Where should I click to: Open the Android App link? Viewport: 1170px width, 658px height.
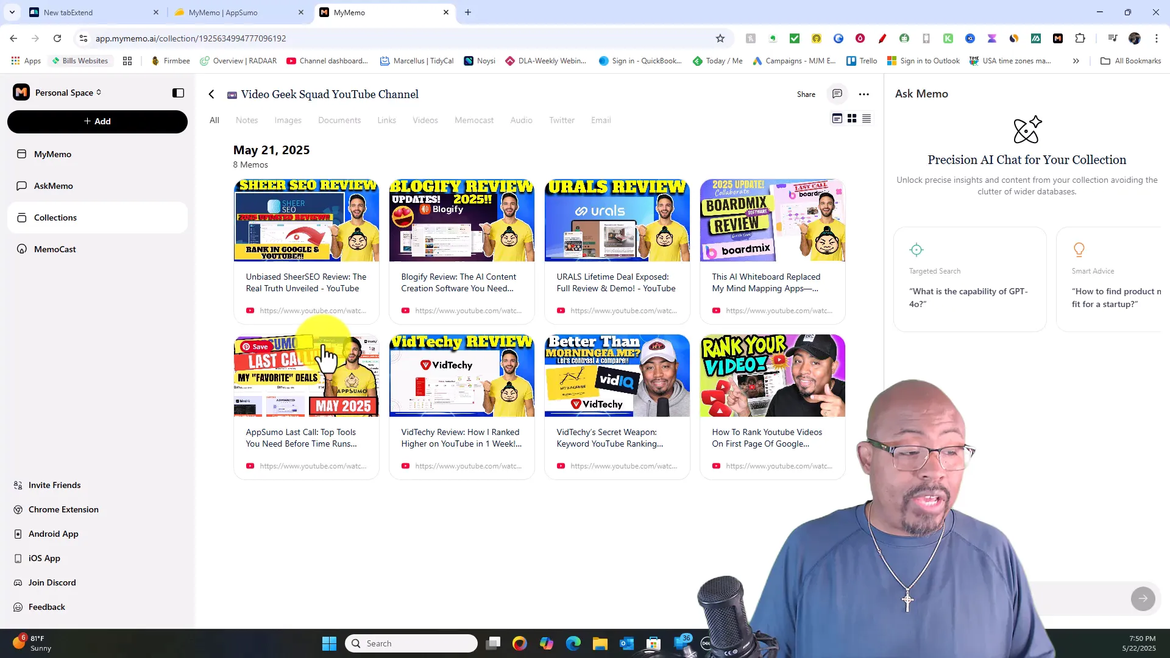click(46, 534)
